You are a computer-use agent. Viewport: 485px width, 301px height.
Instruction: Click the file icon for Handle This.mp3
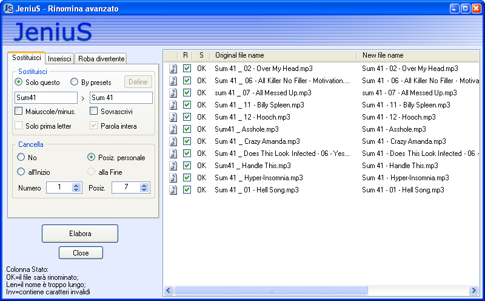pos(173,166)
